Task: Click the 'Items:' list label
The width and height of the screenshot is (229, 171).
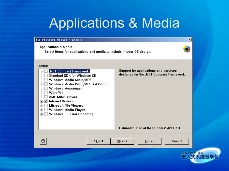Action: 43,66
